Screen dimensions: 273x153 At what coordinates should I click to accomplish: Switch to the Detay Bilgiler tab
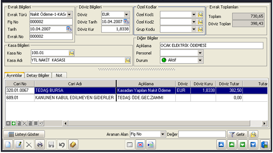[x=38, y=75]
